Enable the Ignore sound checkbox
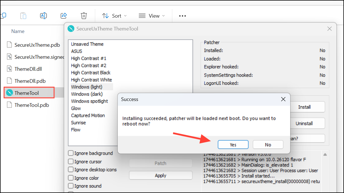 [71, 186]
